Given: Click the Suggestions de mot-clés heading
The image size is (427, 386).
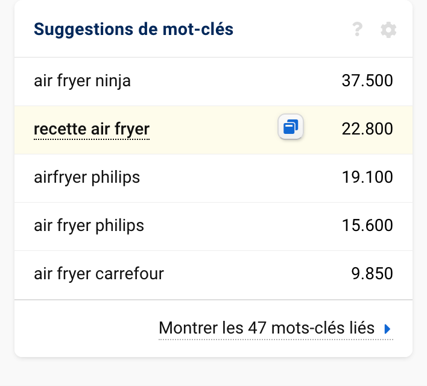Looking at the screenshot, I should pos(133,29).
